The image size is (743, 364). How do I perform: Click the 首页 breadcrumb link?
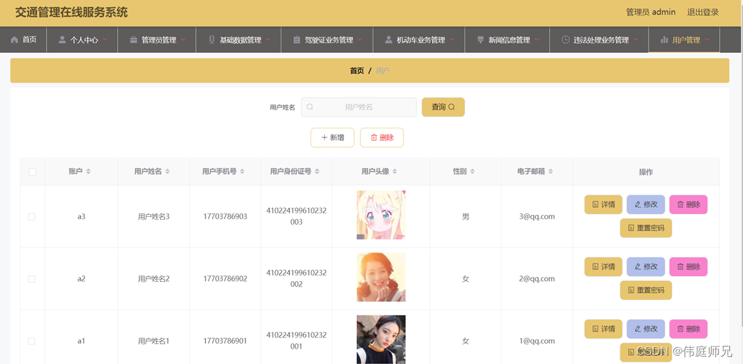(x=357, y=70)
